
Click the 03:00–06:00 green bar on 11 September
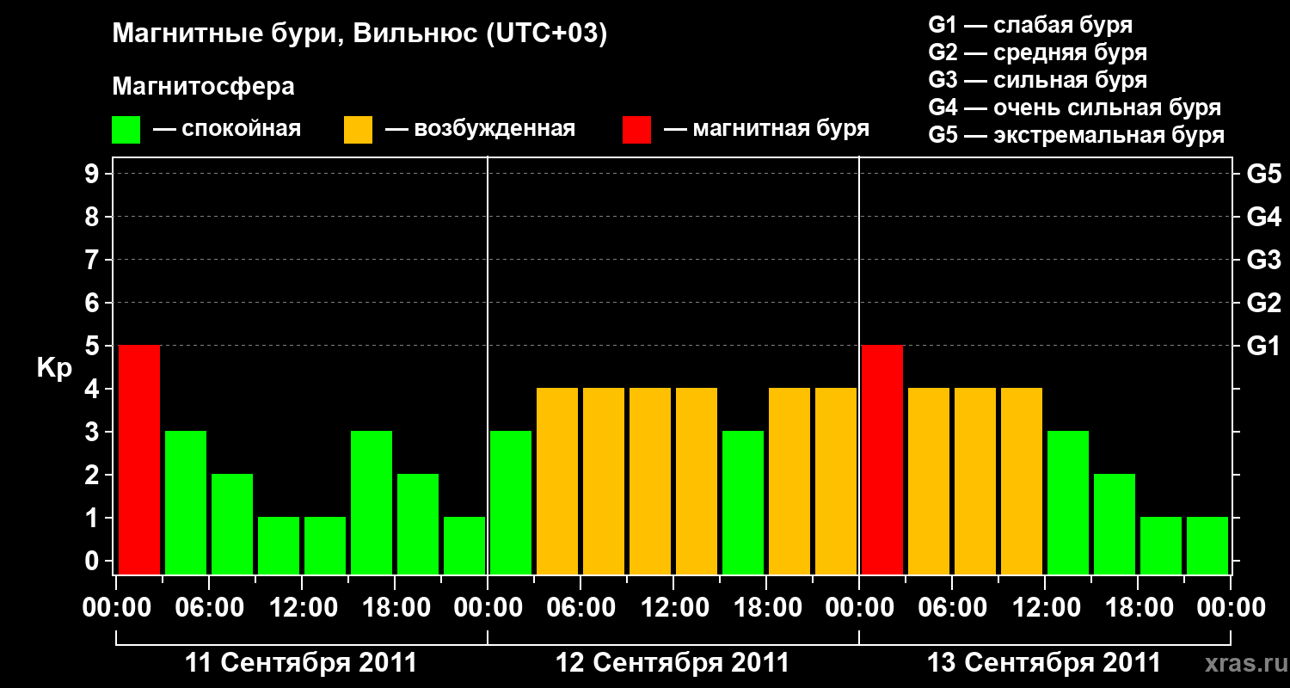click(x=186, y=503)
